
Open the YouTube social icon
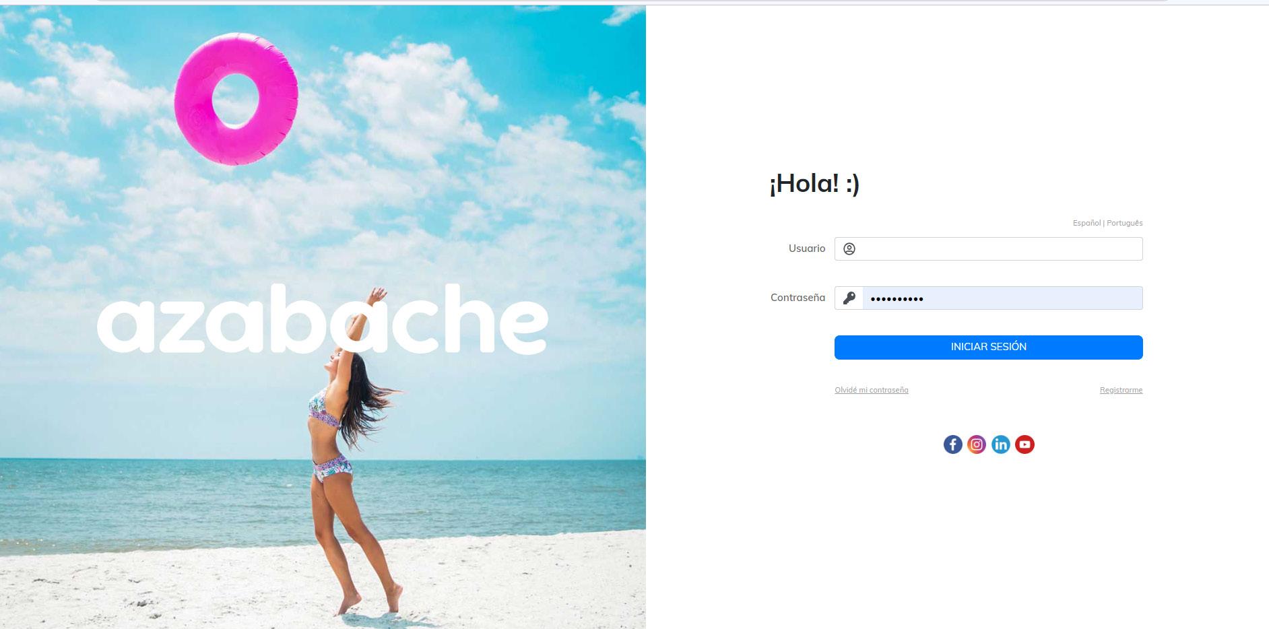1024,444
